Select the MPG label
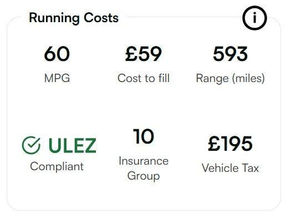Screen dimensions: 291x224 (57, 78)
